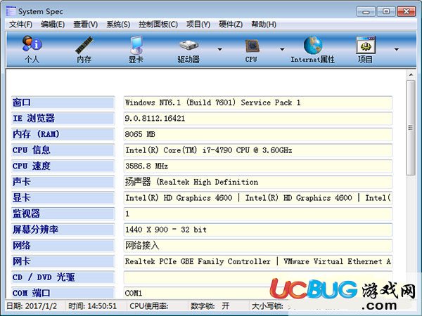
Task: Click the System Spec title bar icon
Action: point(11,11)
